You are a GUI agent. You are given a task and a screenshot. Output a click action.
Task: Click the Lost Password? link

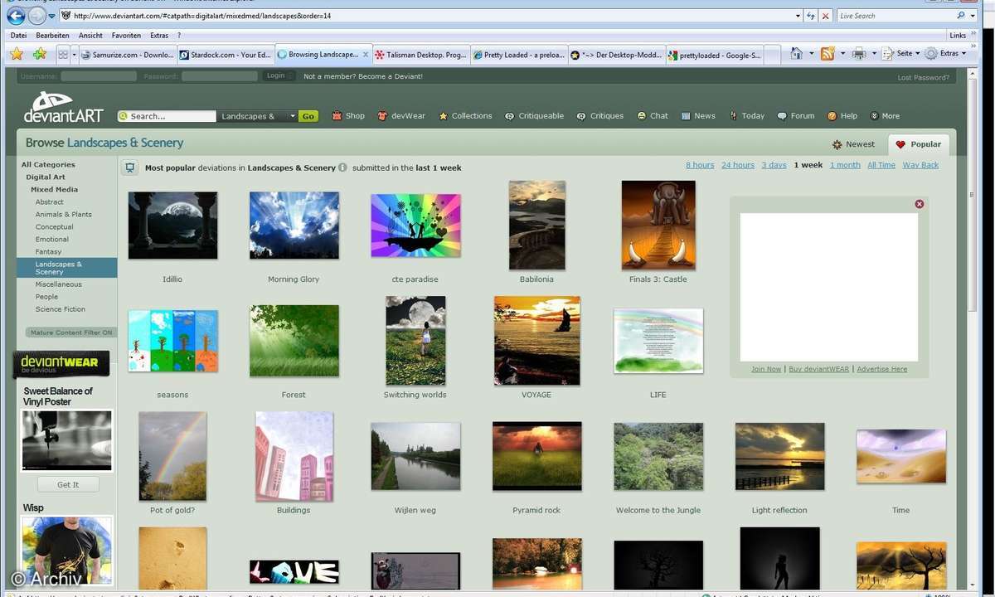924,78
